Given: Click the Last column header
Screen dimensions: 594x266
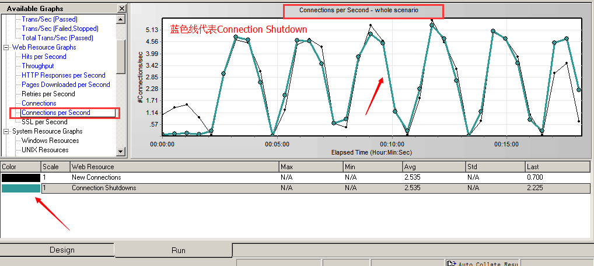Looking at the screenshot, I should [557, 167].
